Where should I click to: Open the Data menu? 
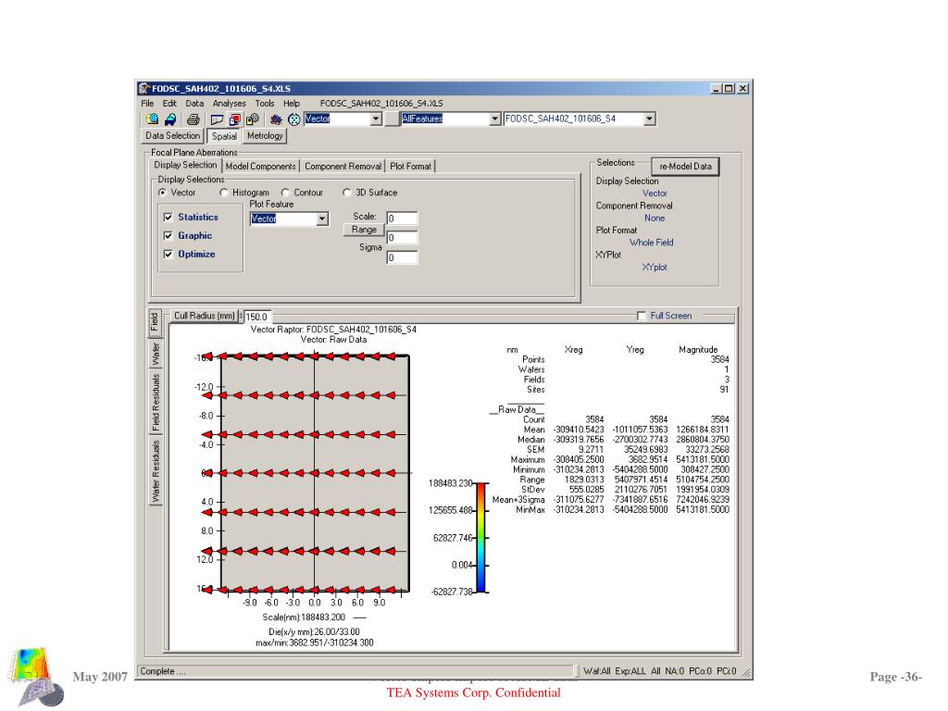(x=194, y=104)
